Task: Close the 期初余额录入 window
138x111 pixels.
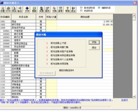Action: [x=135, y=3]
